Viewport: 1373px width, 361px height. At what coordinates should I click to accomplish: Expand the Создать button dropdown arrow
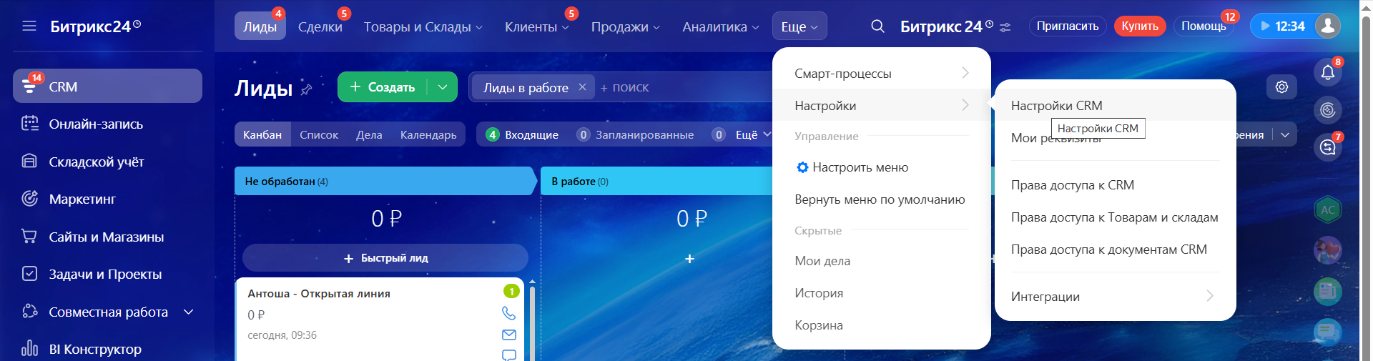(x=443, y=87)
